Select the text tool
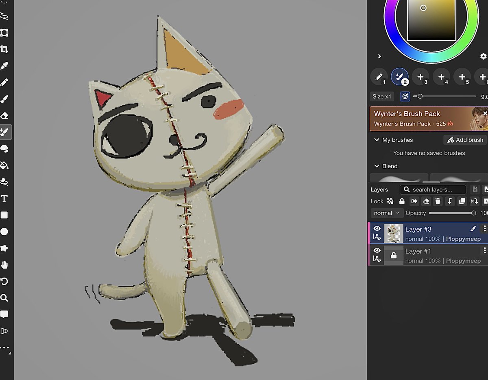488x380 pixels. [x=4, y=198]
